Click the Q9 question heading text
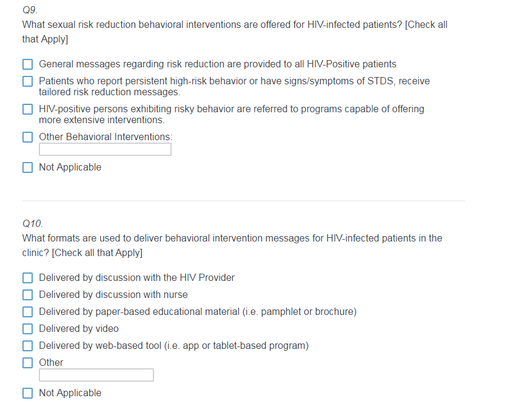 [x=235, y=32]
